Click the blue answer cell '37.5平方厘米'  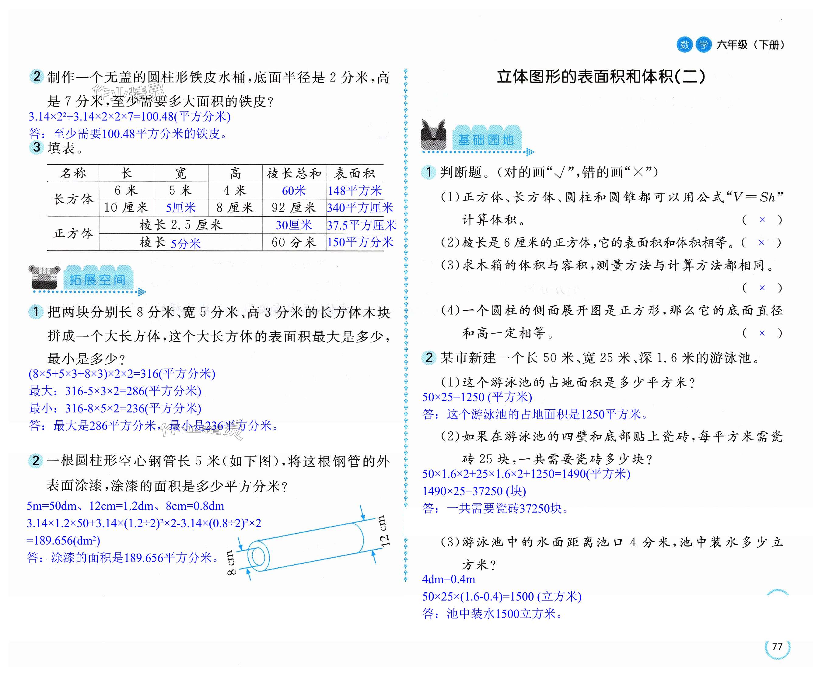[361, 225]
